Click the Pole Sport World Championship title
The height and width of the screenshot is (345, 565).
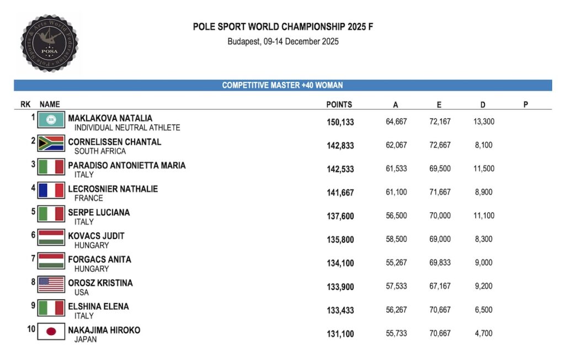click(283, 26)
